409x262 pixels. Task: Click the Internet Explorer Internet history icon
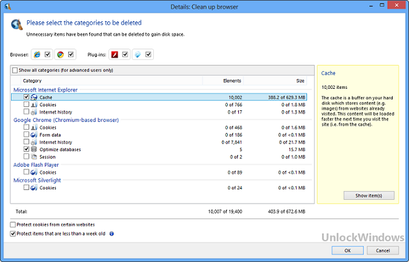[34, 112]
